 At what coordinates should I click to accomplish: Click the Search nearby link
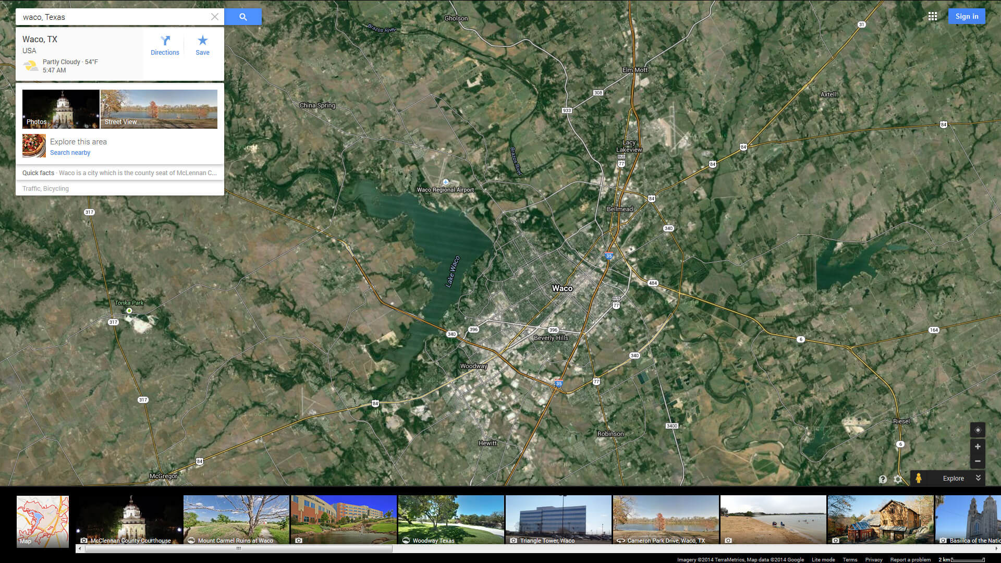70,153
